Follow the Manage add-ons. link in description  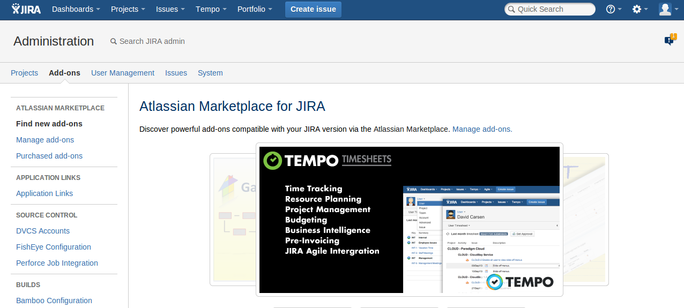482,129
